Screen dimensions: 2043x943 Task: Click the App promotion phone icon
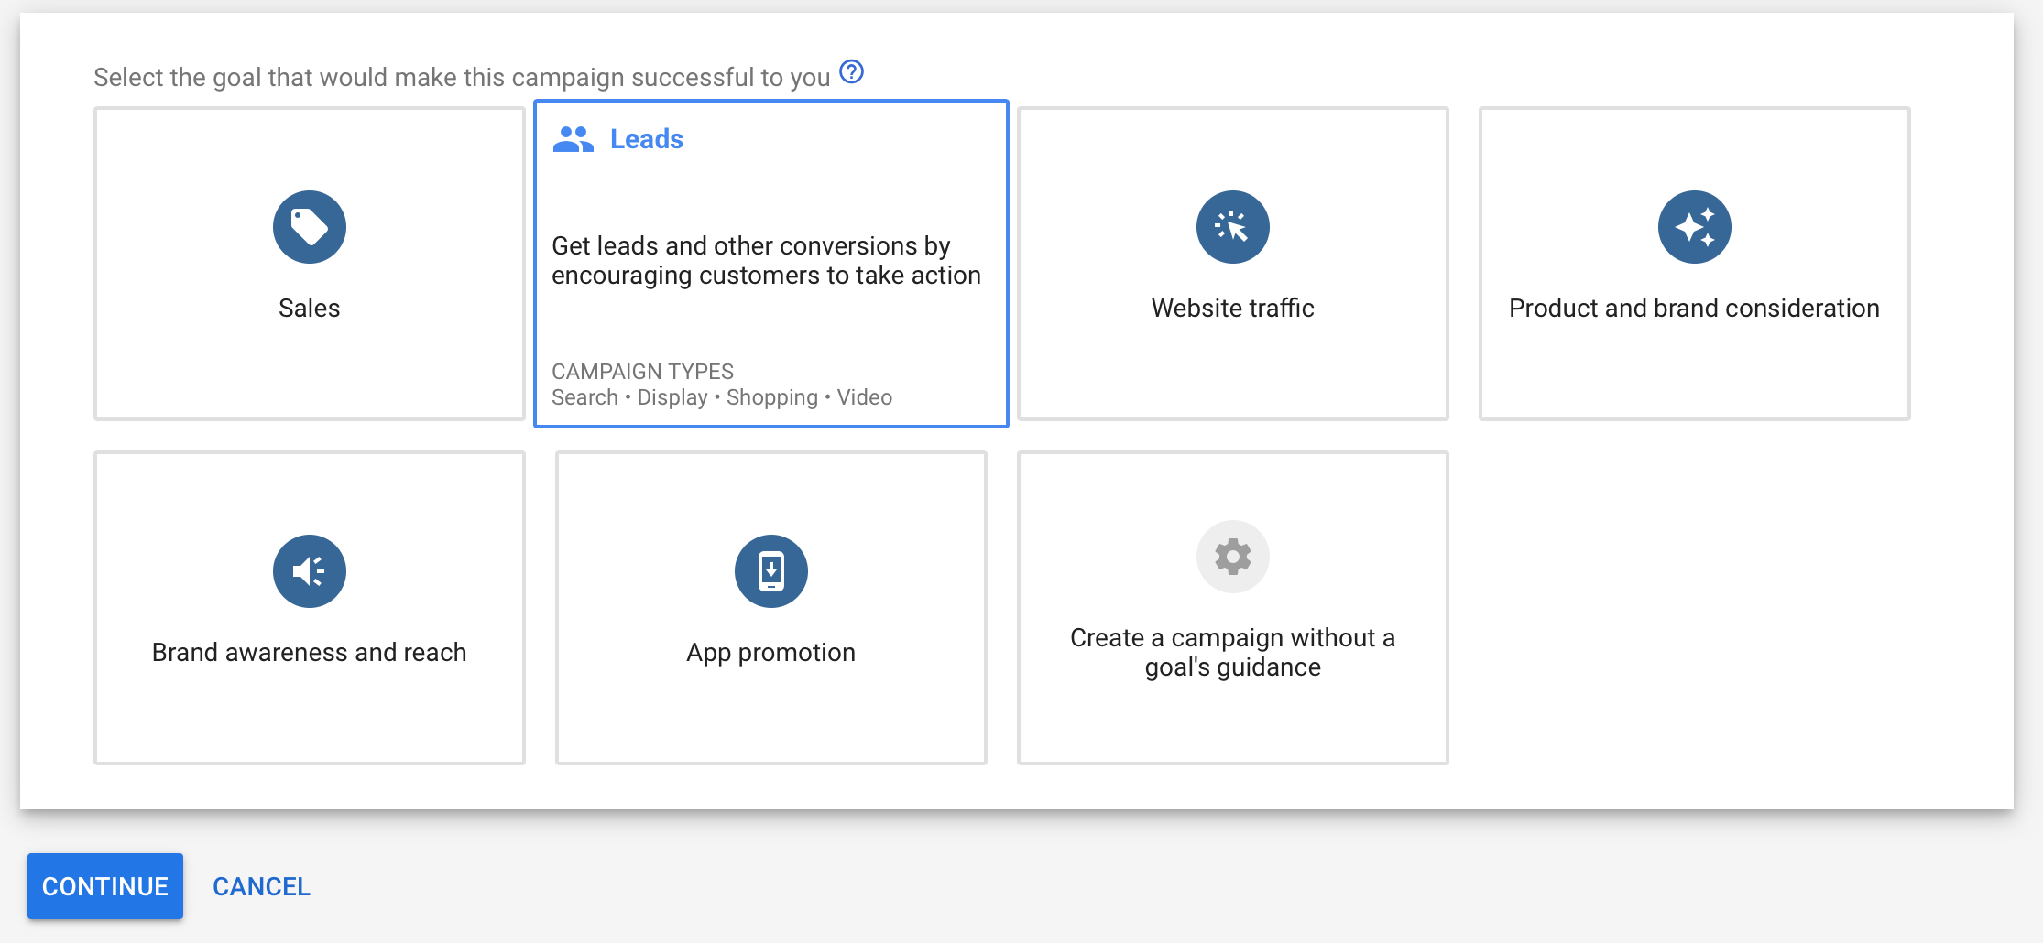[770, 569]
